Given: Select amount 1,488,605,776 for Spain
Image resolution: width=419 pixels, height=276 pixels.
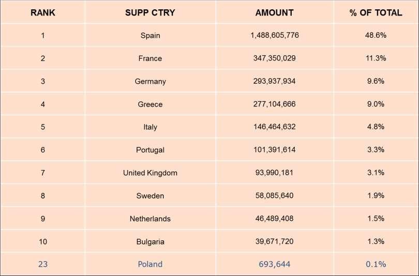Looking at the screenshot, I should [275, 35].
